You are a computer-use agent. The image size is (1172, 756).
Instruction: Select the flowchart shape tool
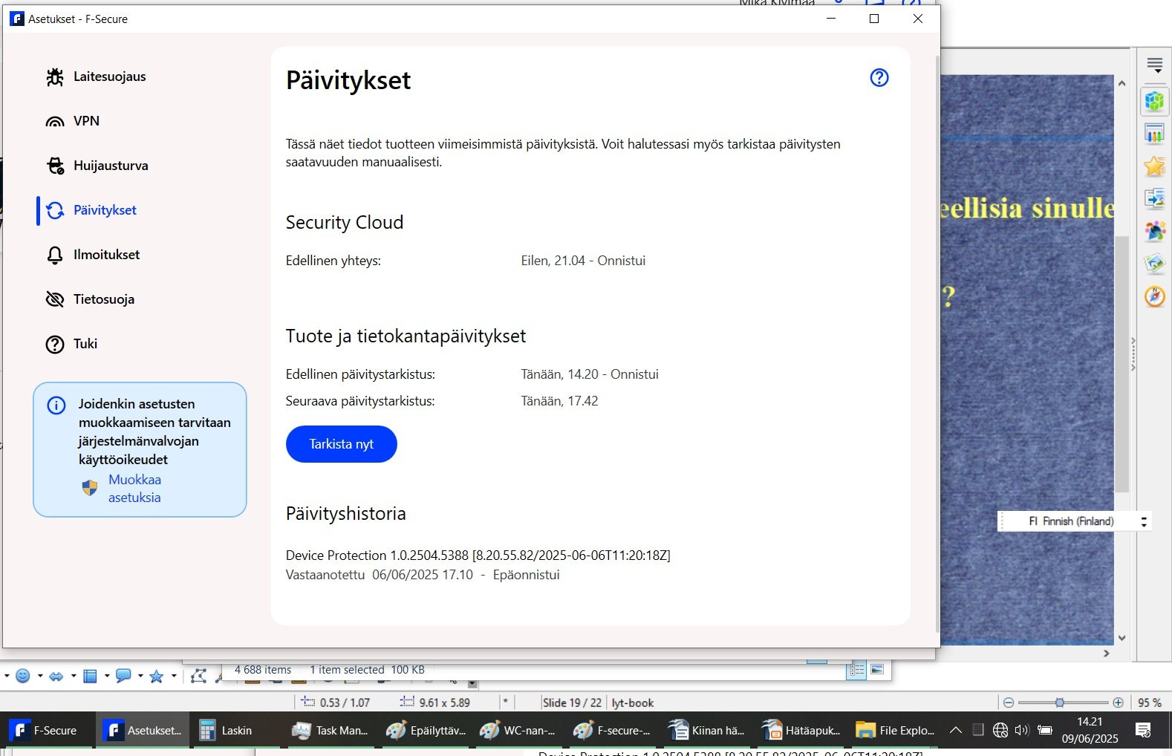coord(90,676)
